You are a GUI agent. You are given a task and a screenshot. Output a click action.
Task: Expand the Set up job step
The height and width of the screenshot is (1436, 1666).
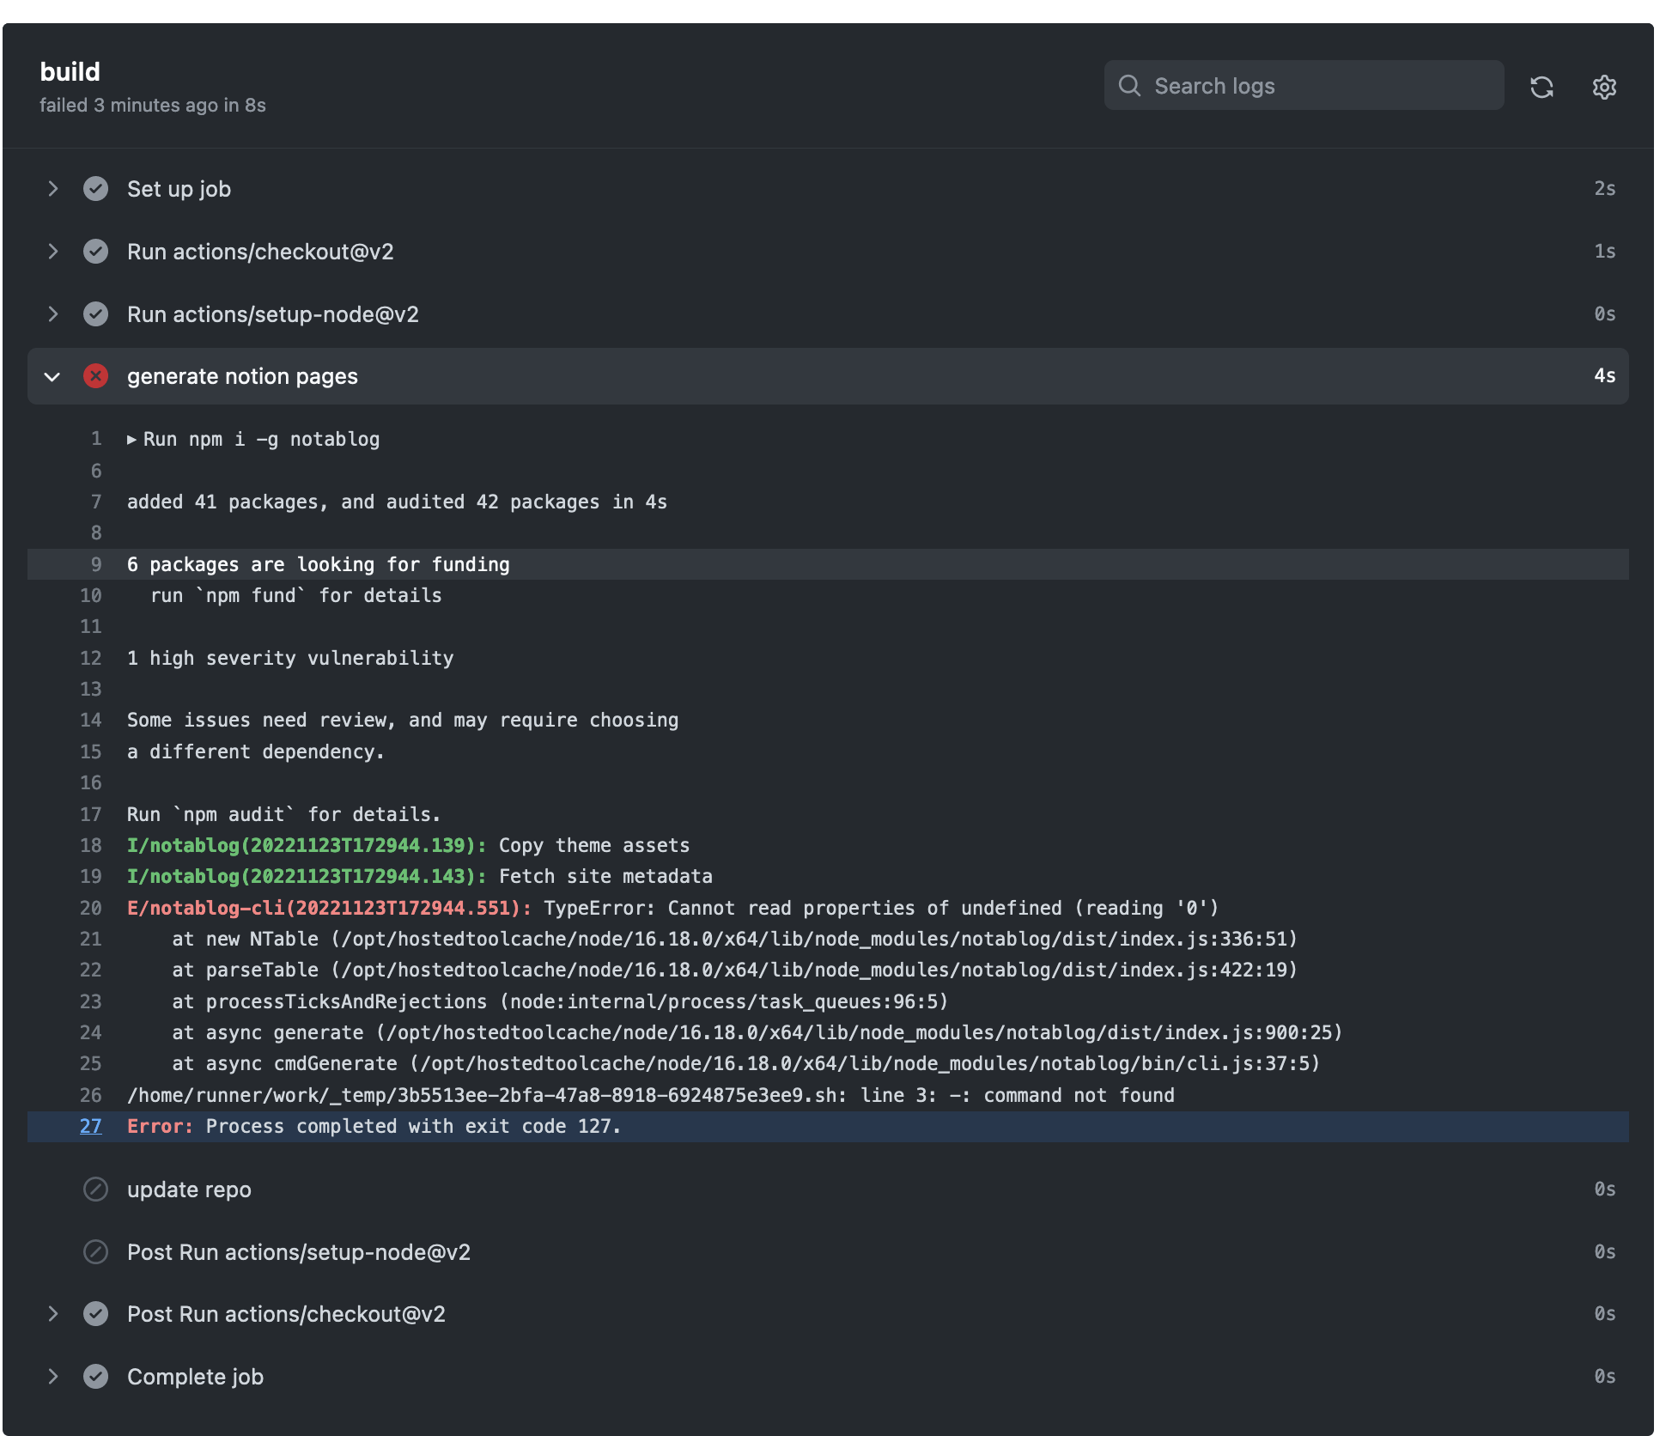point(53,189)
